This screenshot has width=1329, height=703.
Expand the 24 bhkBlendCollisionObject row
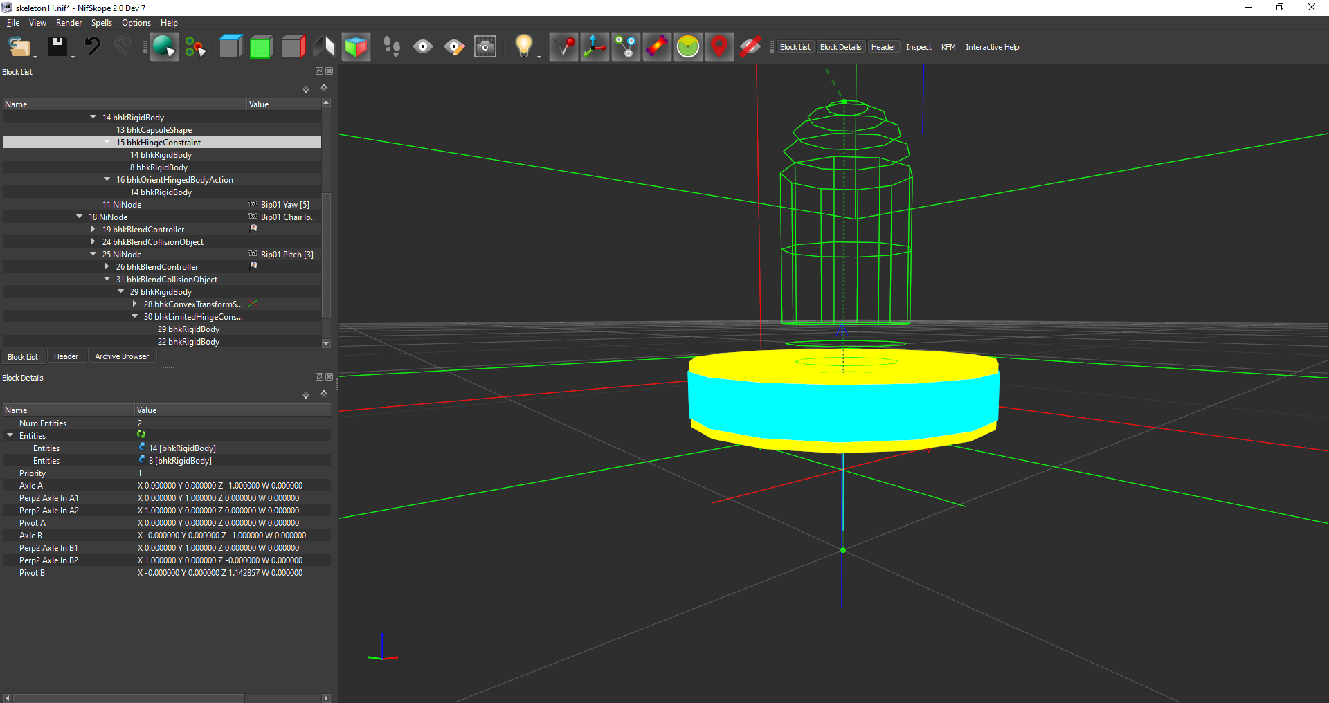point(93,241)
